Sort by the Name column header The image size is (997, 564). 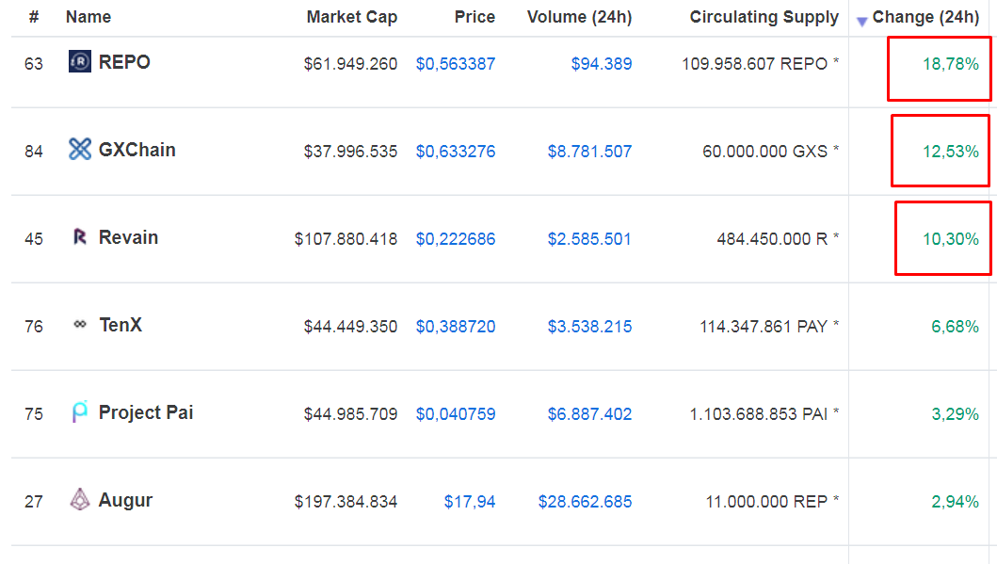point(88,17)
